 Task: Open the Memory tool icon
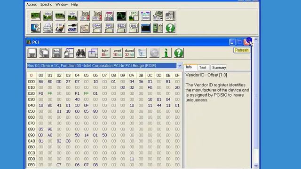point(60,16)
